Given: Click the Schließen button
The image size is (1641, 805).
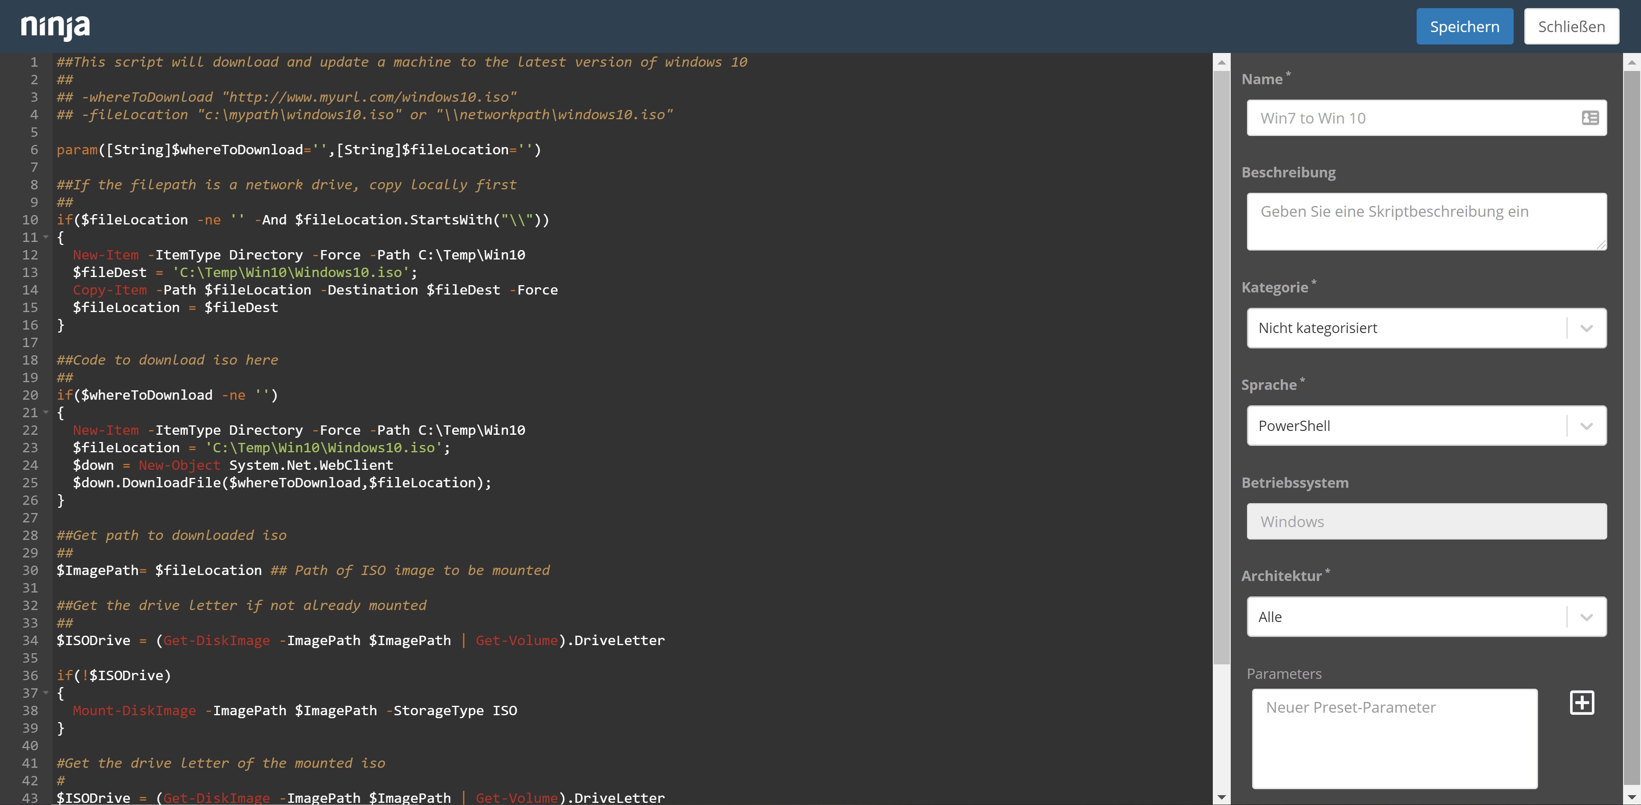Looking at the screenshot, I should coord(1571,27).
